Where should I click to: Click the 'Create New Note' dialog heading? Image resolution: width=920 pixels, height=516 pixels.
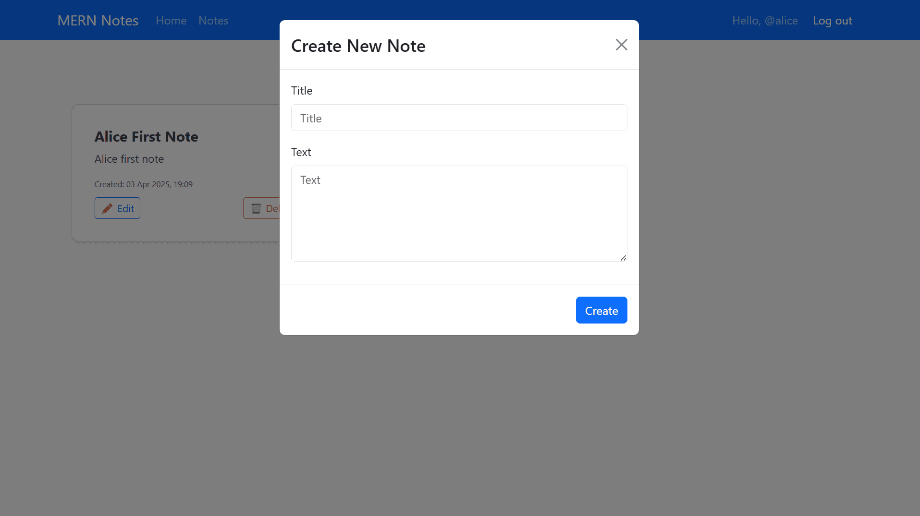point(358,46)
